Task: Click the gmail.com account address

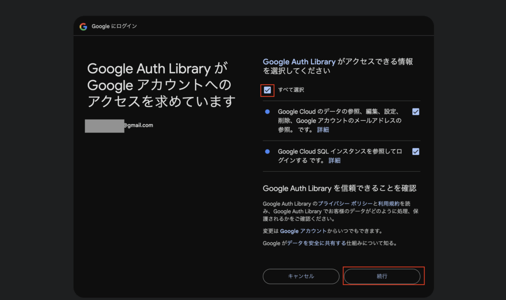Action: click(x=138, y=125)
